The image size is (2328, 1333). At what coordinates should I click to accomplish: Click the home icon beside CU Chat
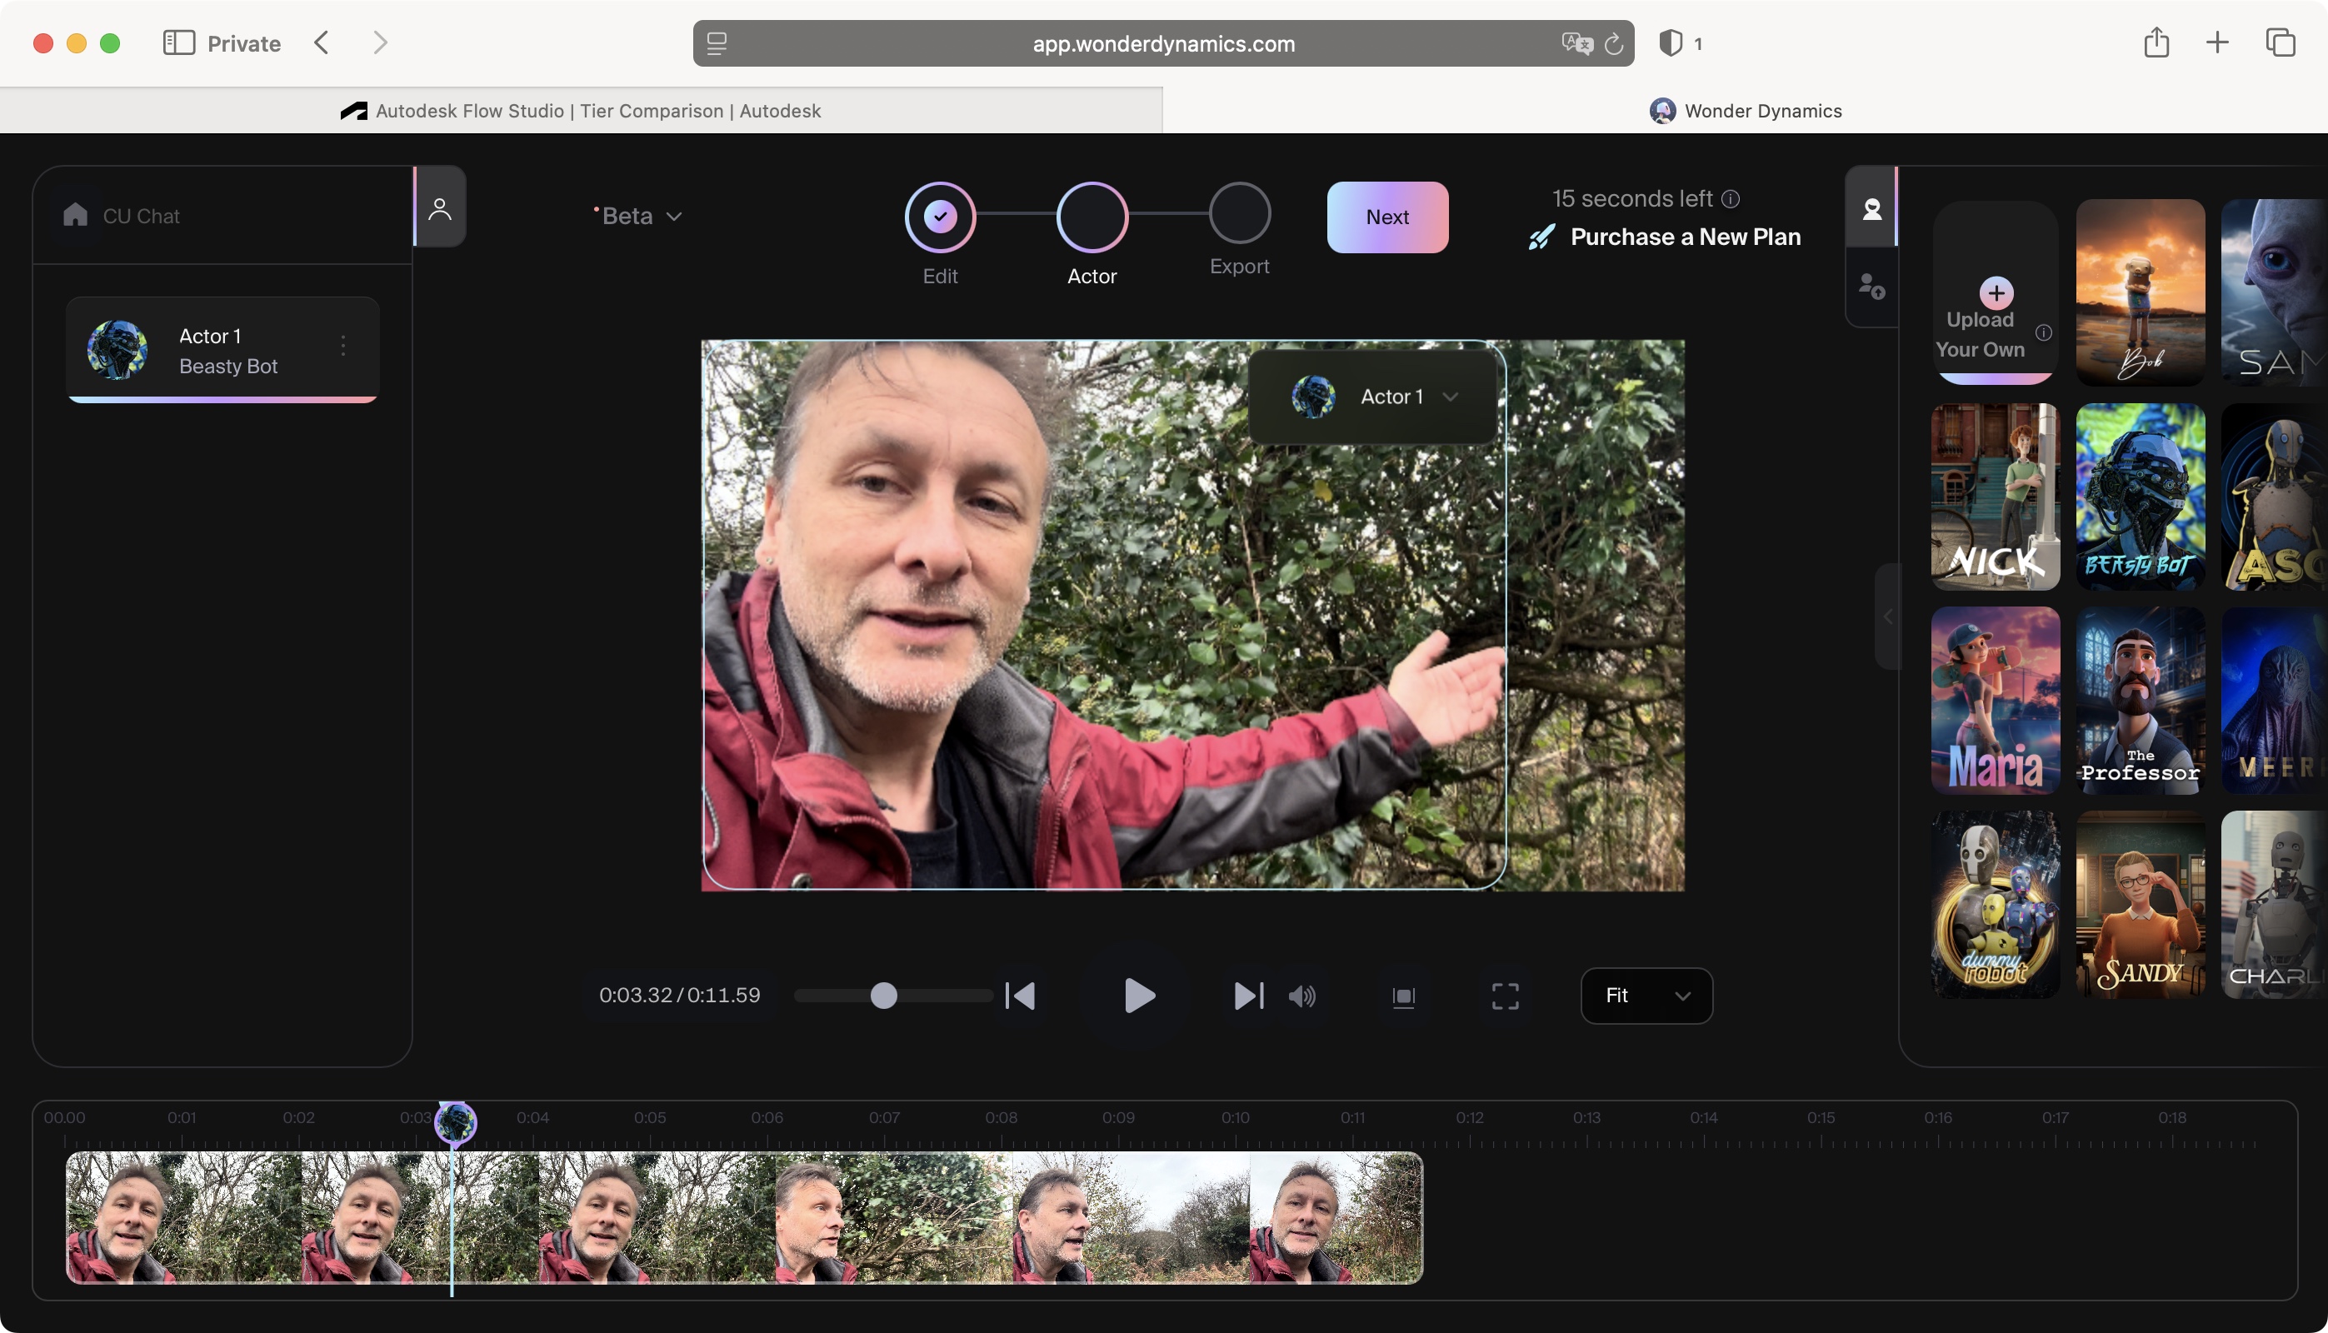[75, 215]
